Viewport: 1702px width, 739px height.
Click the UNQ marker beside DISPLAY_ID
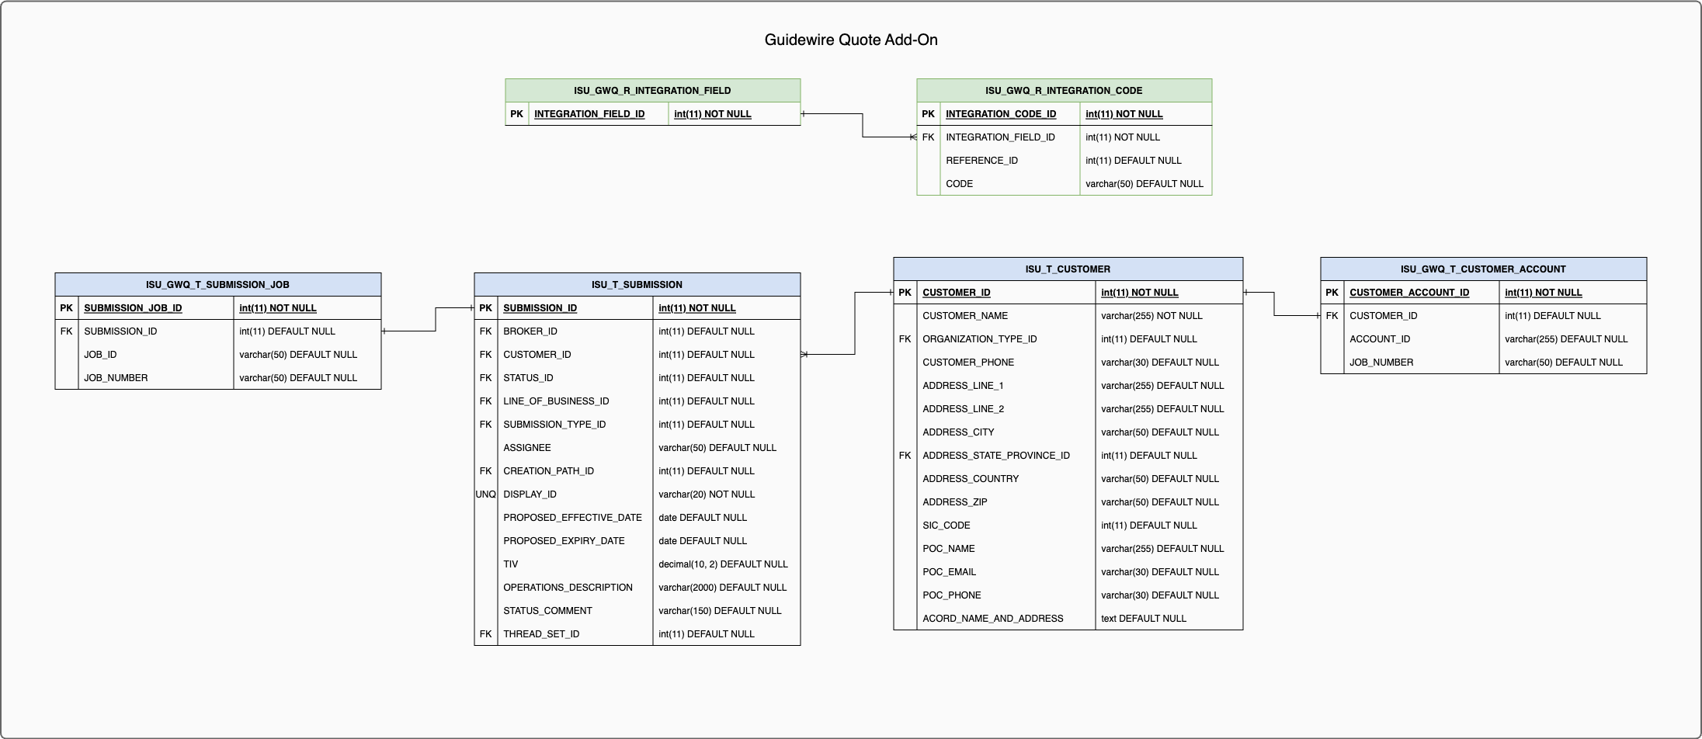coord(485,494)
